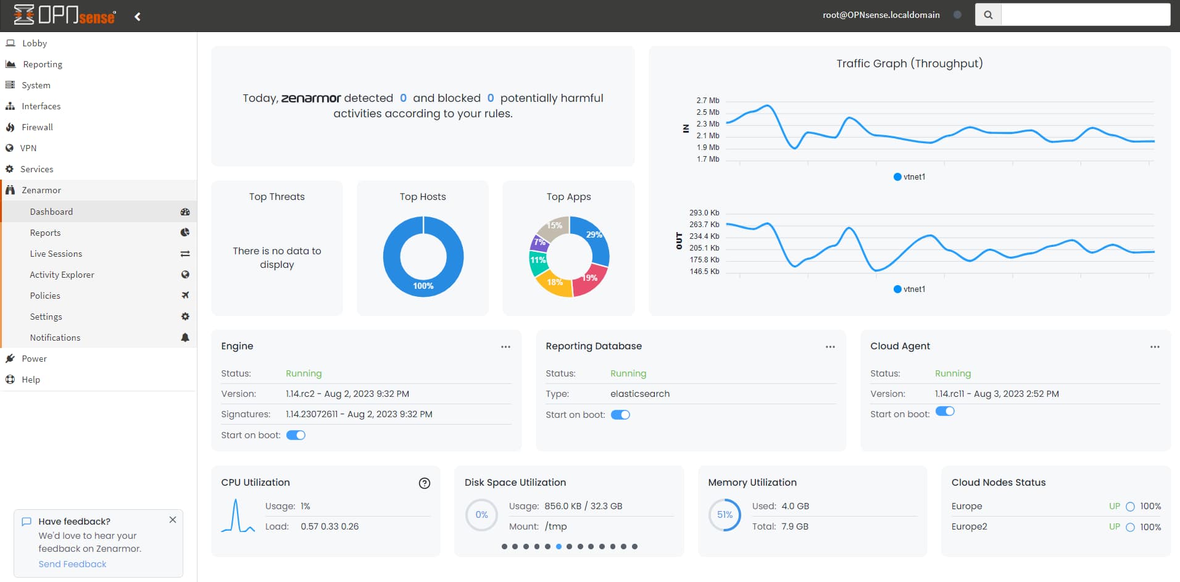
Task: Open the Firewall section from the sidebar
Action: pyautogui.click(x=37, y=127)
